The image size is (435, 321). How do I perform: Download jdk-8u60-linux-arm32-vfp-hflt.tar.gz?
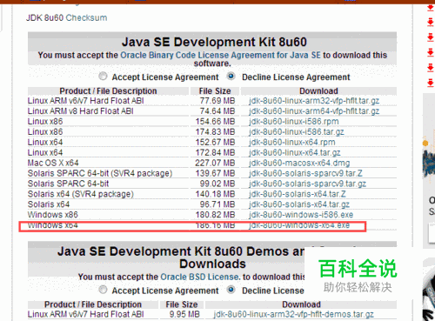click(314, 101)
